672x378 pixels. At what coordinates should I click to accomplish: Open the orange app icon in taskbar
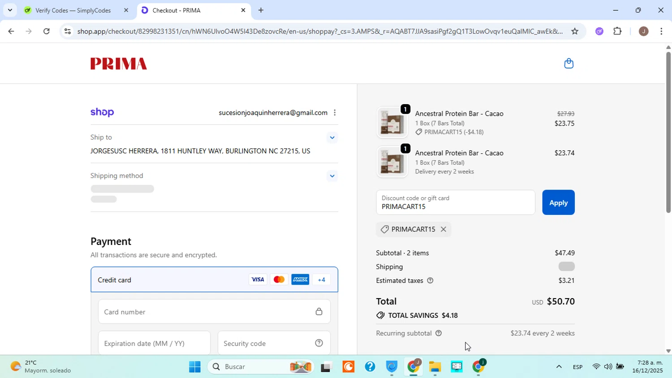click(348, 367)
